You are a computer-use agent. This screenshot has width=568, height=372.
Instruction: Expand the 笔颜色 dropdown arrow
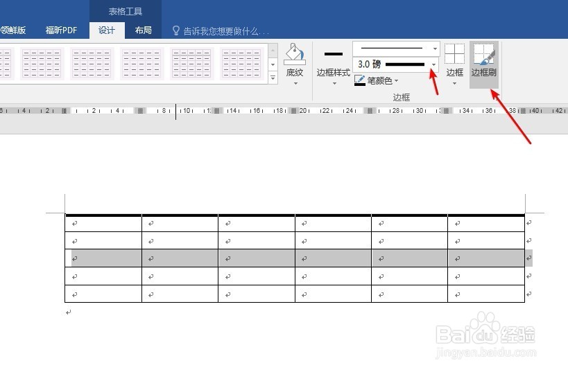(396, 80)
